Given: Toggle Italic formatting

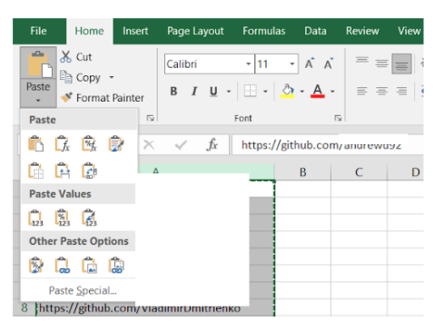Looking at the screenshot, I should click(x=194, y=91).
